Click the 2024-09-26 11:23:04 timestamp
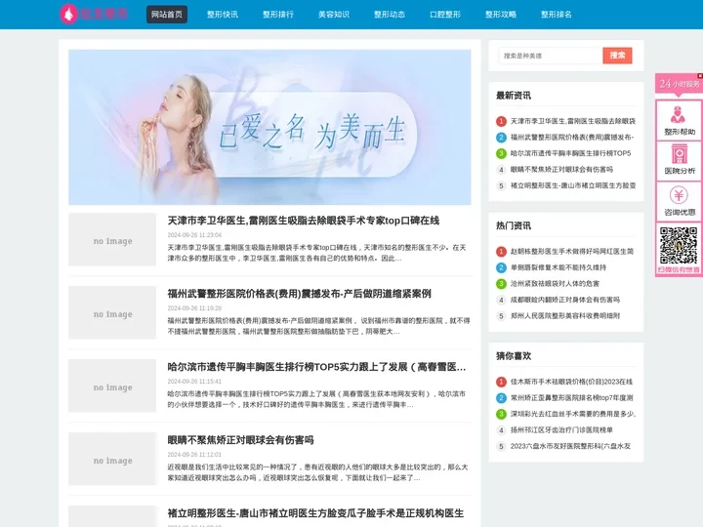 coord(194,235)
